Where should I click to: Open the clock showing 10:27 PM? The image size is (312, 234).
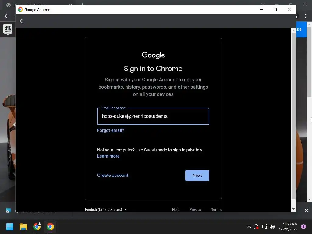pos(288,227)
